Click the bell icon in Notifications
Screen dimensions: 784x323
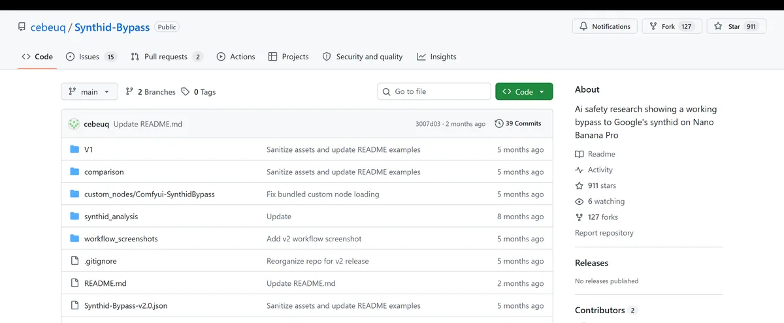[583, 27]
